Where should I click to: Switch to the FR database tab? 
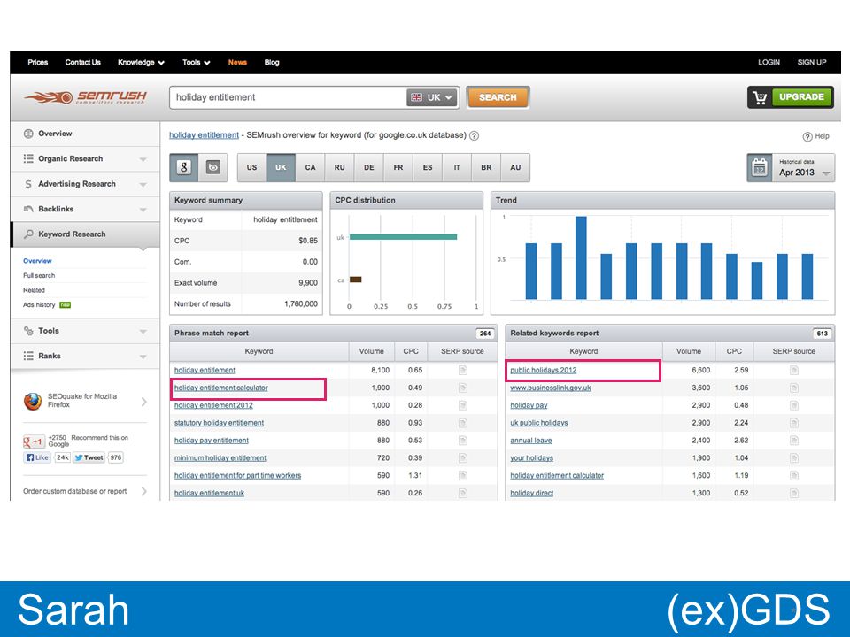click(x=398, y=167)
